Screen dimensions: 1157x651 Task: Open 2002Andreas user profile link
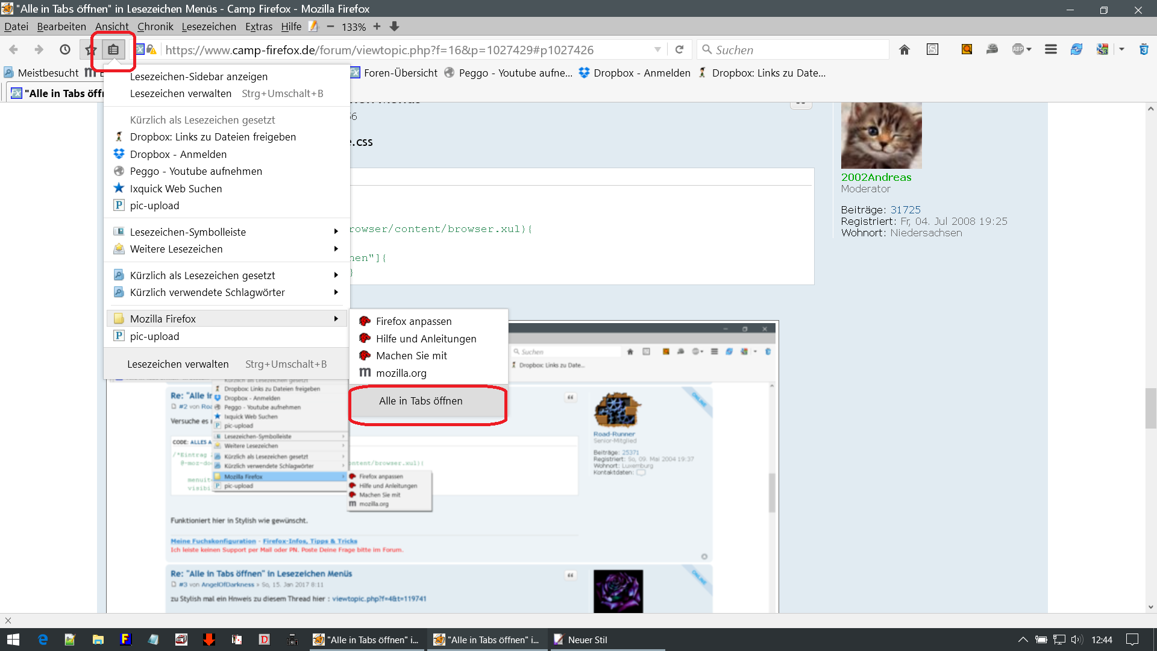pyautogui.click(x=876, y=177)
